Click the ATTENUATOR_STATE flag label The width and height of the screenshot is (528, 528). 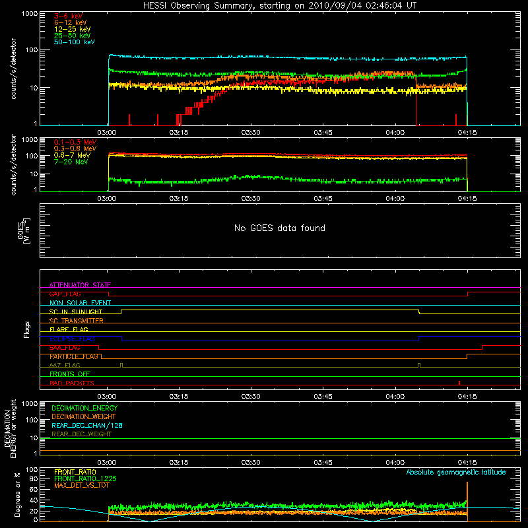click(80, 285)
